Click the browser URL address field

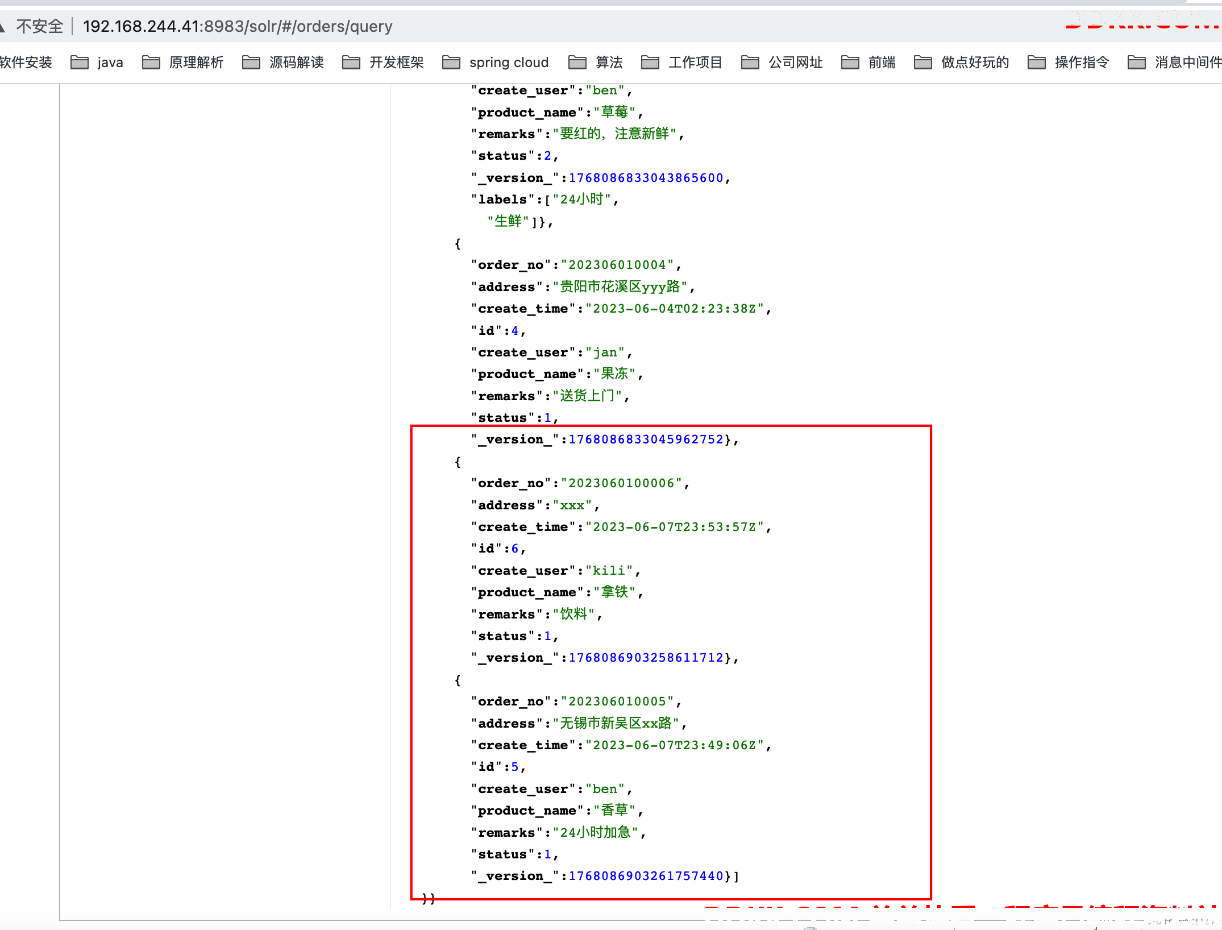[238, 26]
